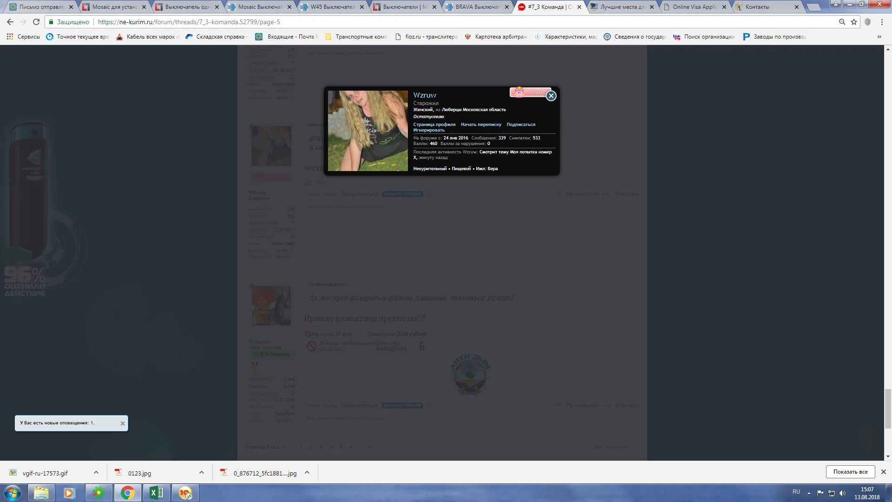Launch Excel from the taskbar

(156, 493)
